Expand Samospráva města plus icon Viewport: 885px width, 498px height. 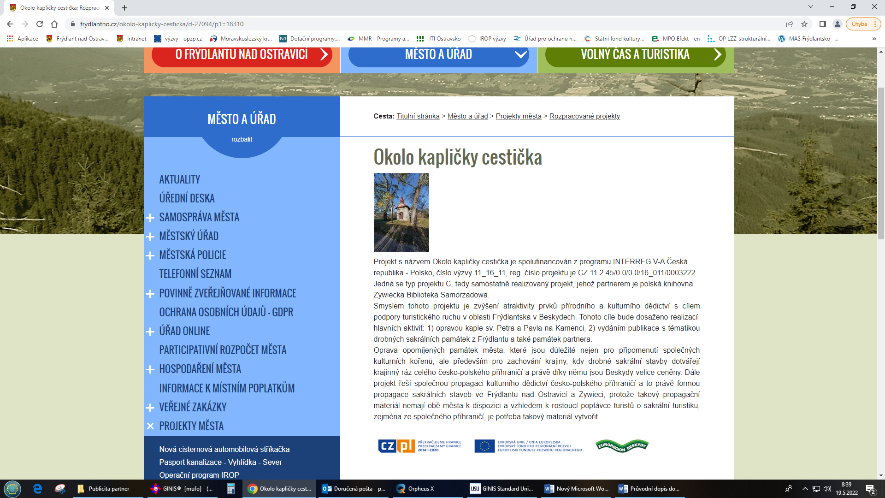pyautogui.click(x=150, y=218)
